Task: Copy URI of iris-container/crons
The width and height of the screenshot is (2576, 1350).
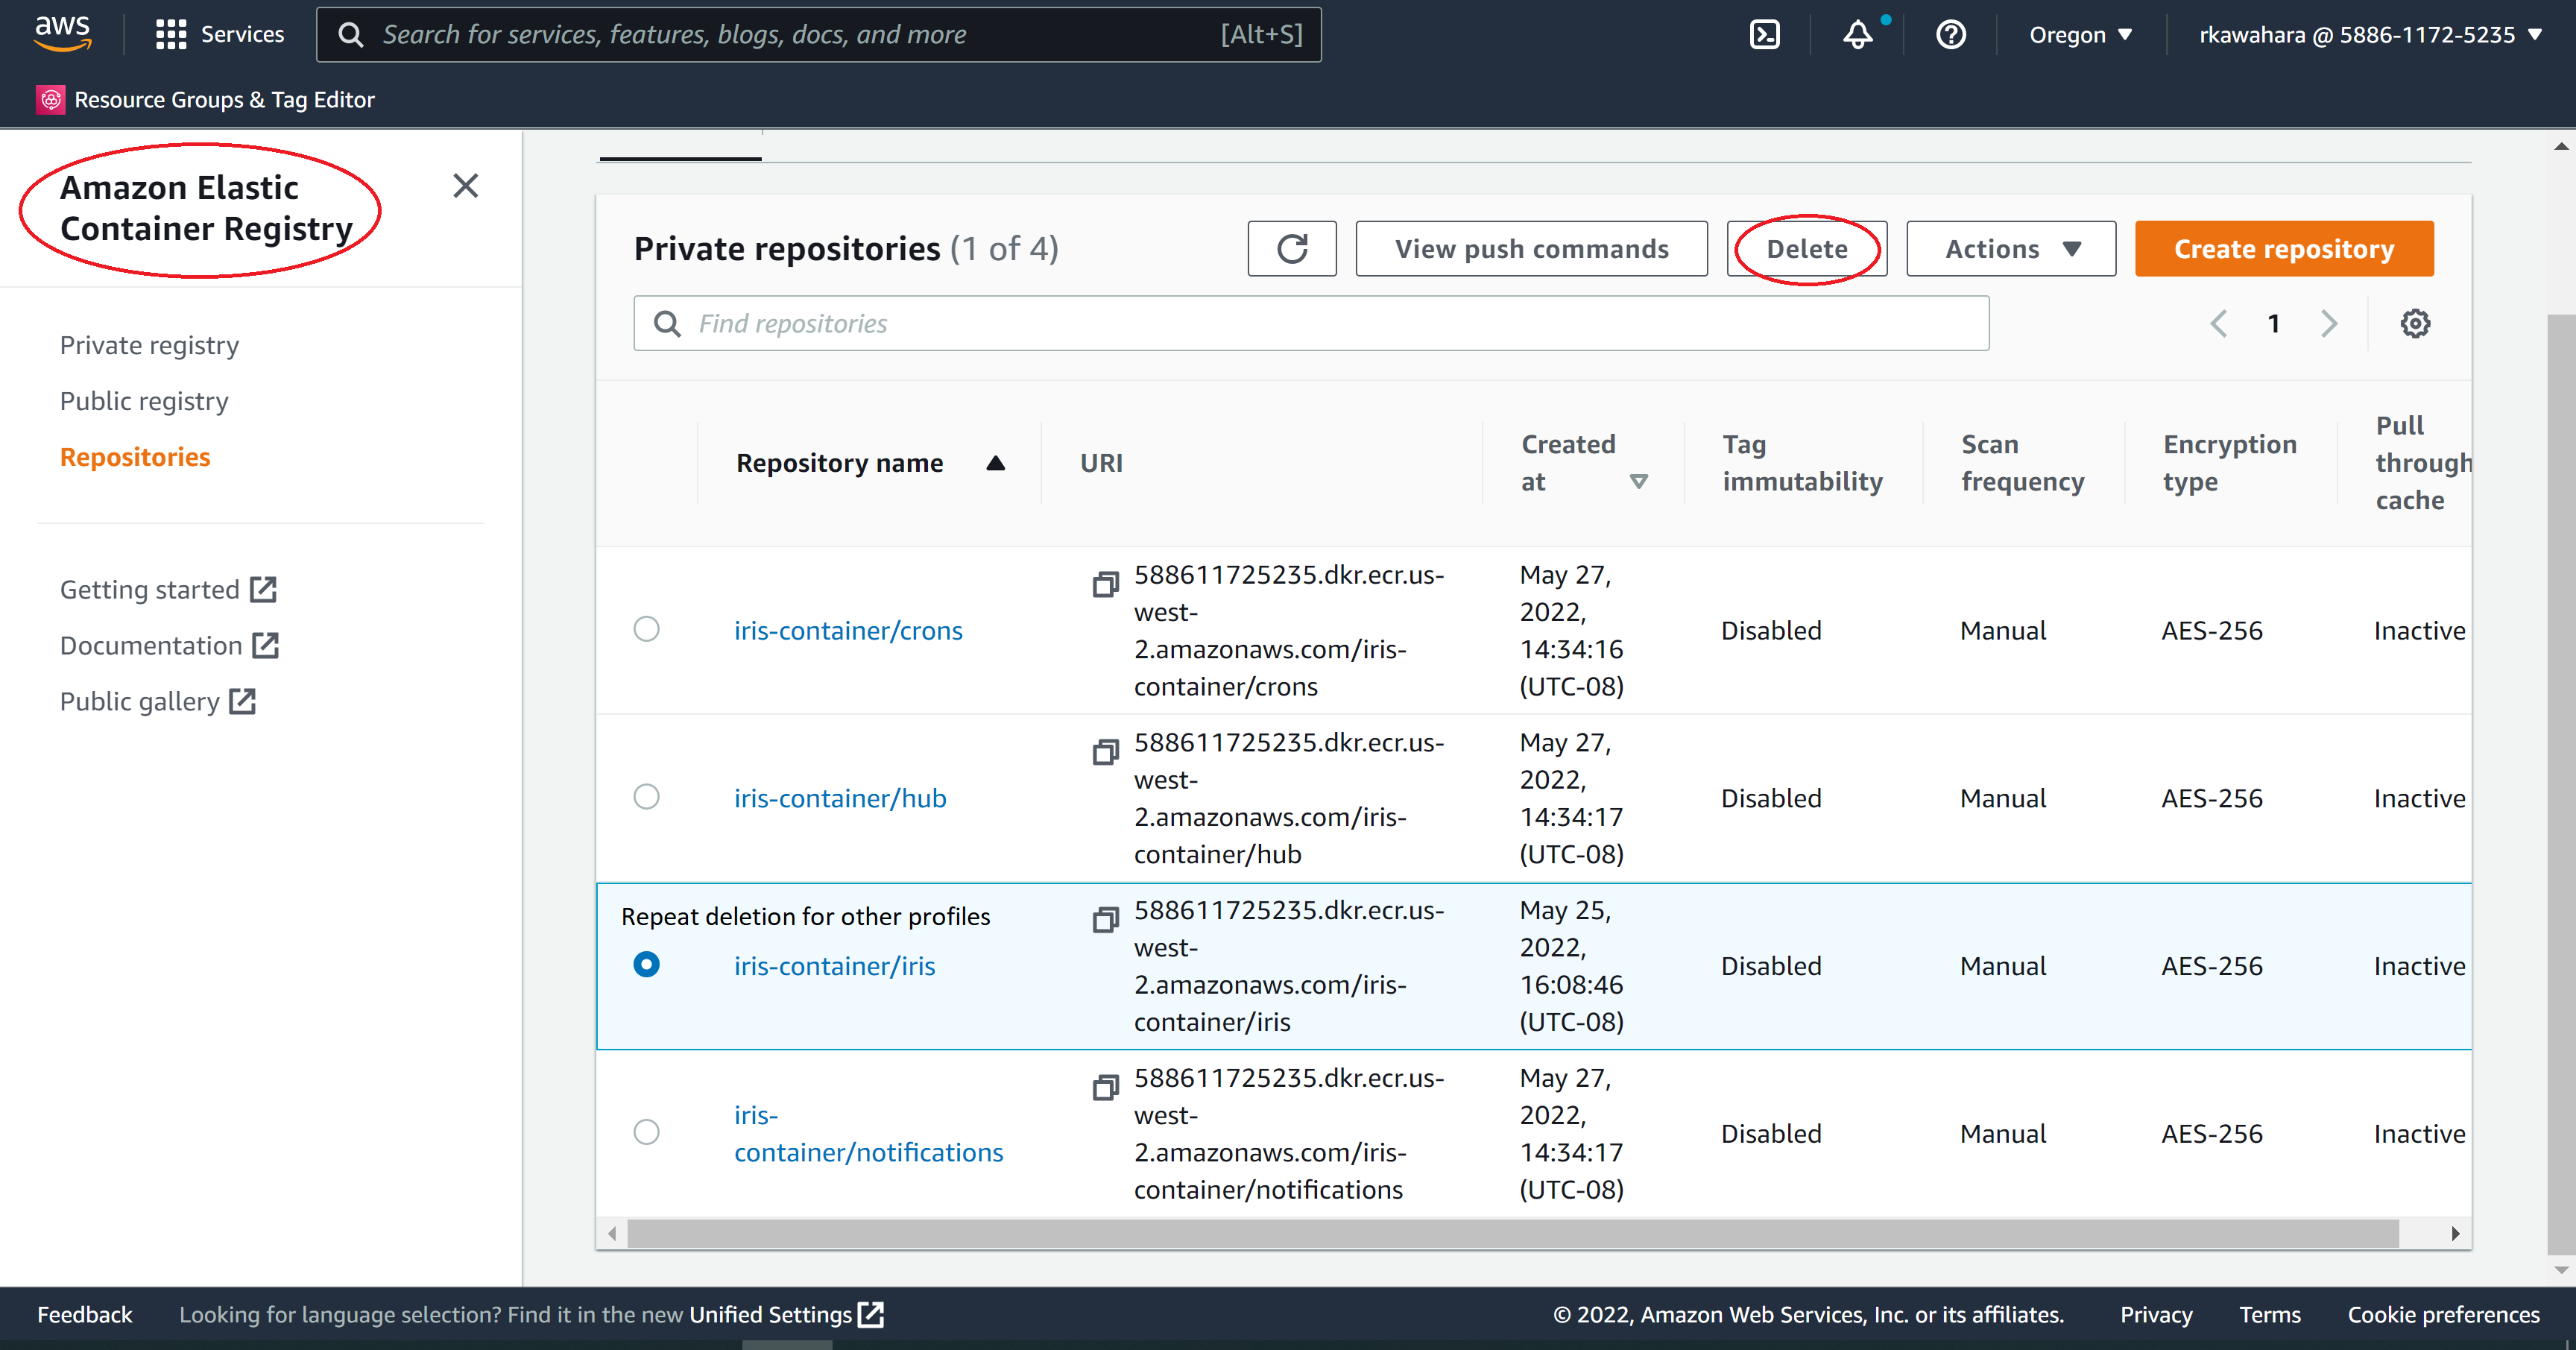Action: (1105, 584)
